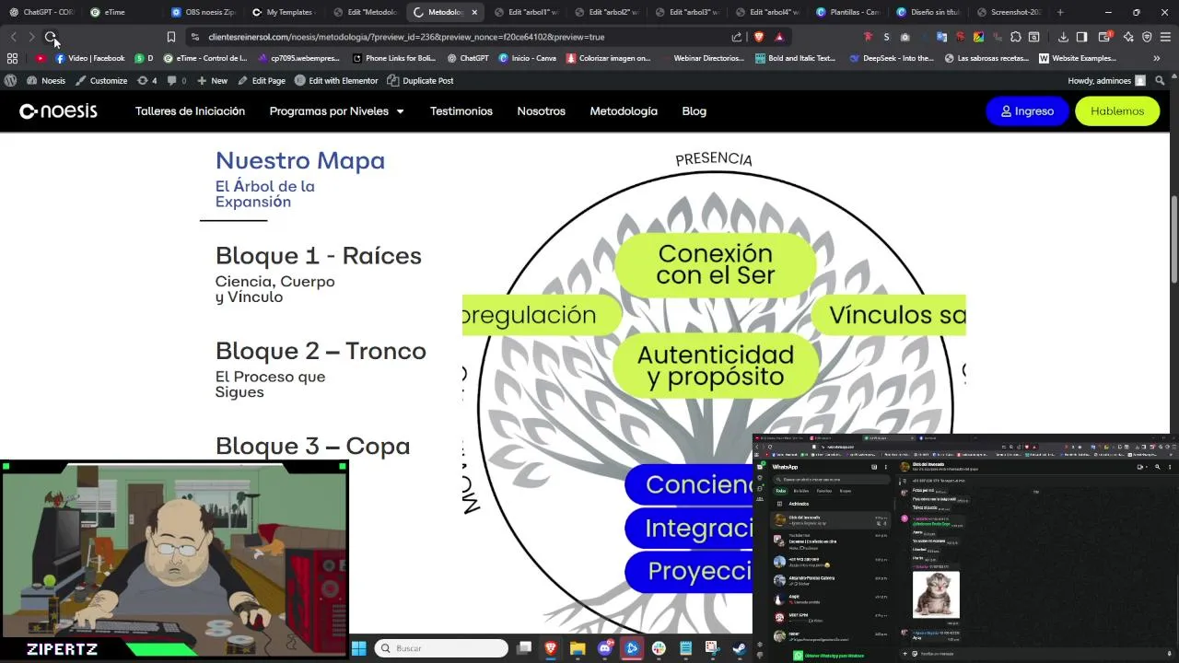
Task: Switch to the Plantillas - Canva tab
Action: click(847, 12)
